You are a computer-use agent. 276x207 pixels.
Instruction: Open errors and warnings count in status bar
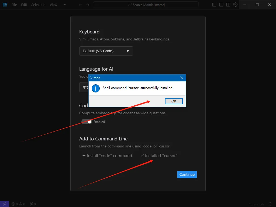click(18, 204)
